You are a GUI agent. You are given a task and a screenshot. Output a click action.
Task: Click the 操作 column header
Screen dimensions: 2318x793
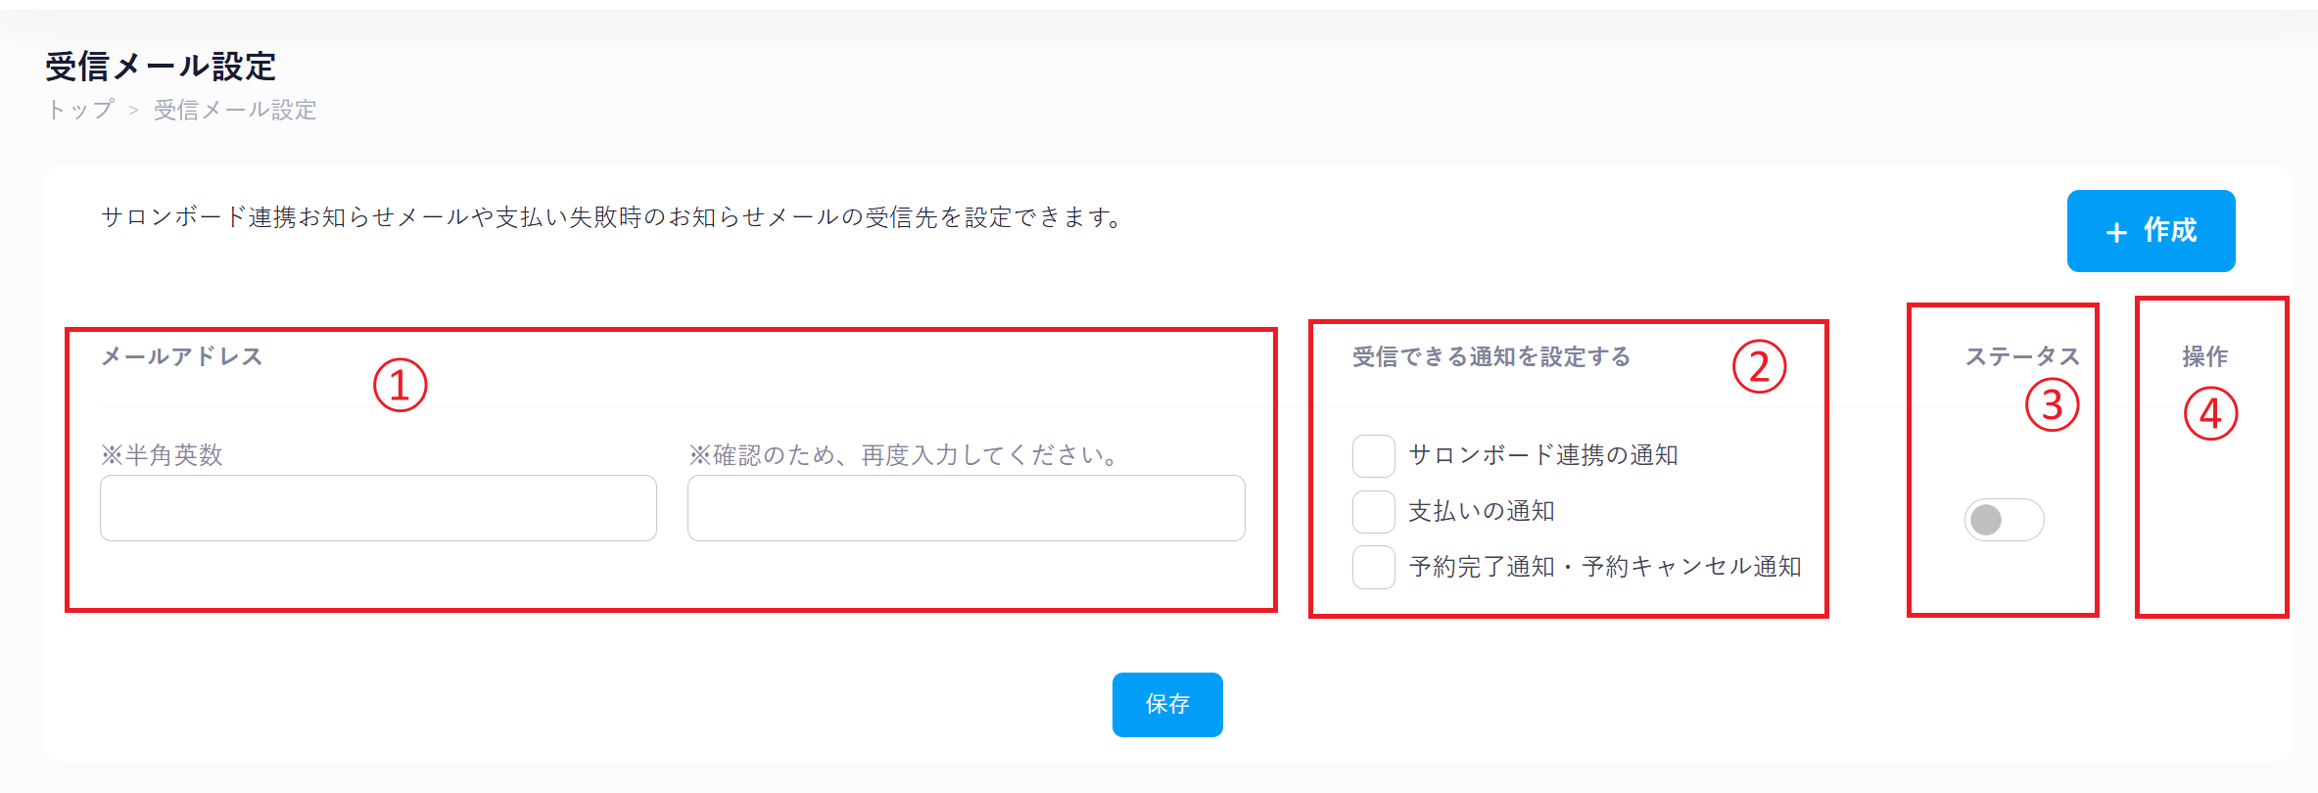[2204, 356]
